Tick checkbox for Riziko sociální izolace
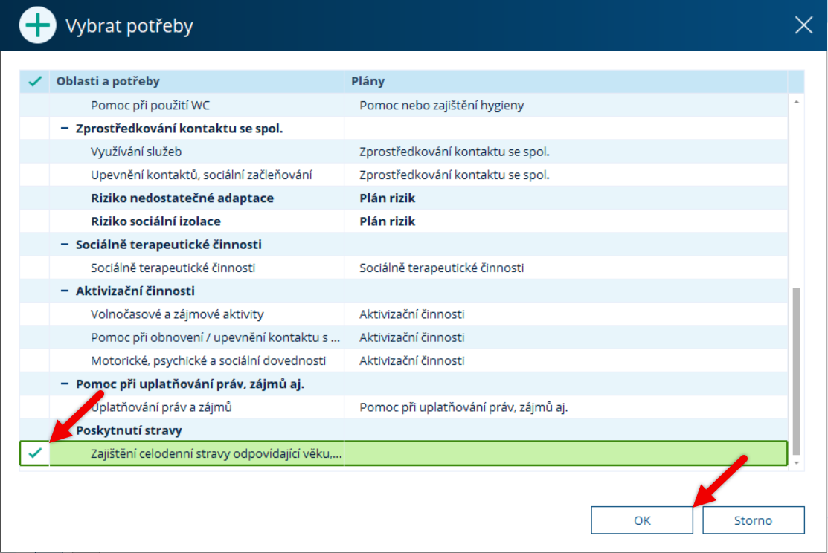The image size is (828, 553). pos(35,221)
